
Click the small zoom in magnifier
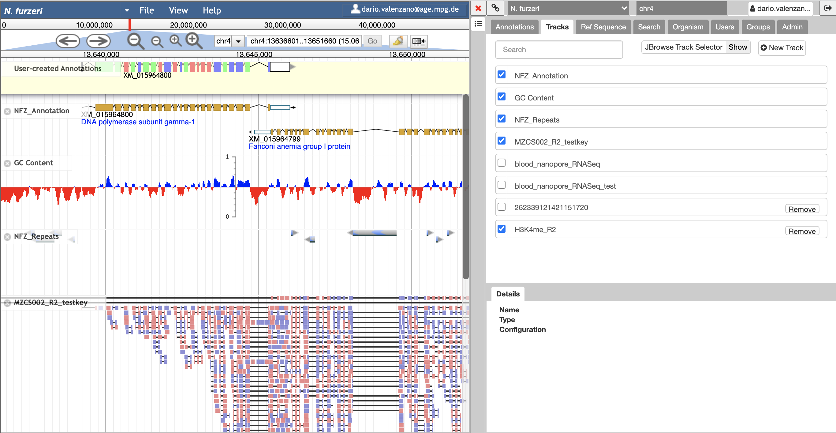176,41
